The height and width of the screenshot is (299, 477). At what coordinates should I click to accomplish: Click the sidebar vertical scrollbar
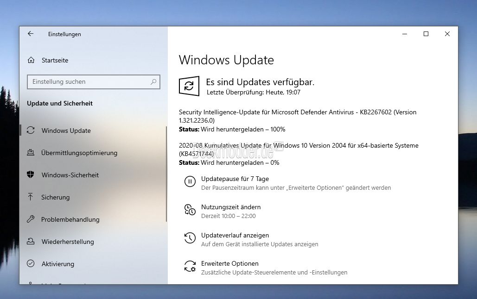tap(166, 174)
